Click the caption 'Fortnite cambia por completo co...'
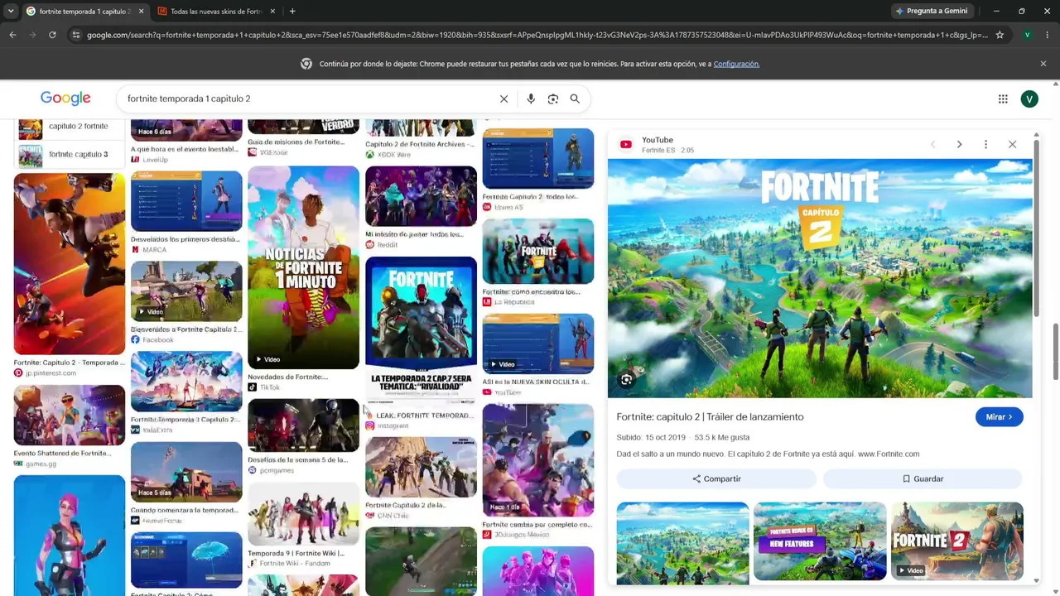The image size is (1060, 596). click(x=537, y=524)
